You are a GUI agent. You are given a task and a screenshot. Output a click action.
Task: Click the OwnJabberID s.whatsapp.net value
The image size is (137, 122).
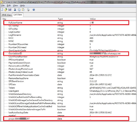click(x=105, y=54)
